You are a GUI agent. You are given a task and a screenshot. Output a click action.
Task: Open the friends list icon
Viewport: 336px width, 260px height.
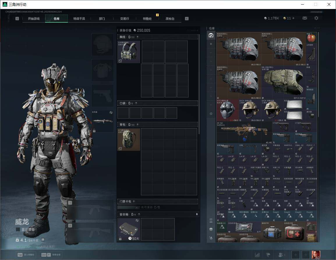(281, 255)
